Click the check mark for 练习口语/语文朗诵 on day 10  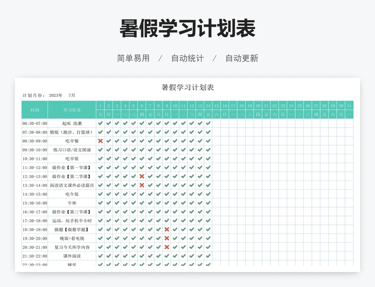pyautogui.click(x=175, y=150)
